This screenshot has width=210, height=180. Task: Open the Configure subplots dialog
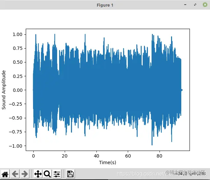point(57,174)
